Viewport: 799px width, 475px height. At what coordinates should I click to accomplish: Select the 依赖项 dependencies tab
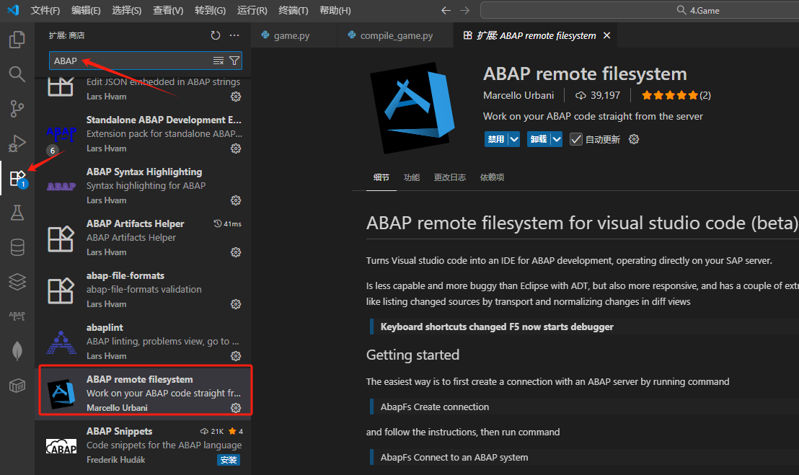[493, 177]
